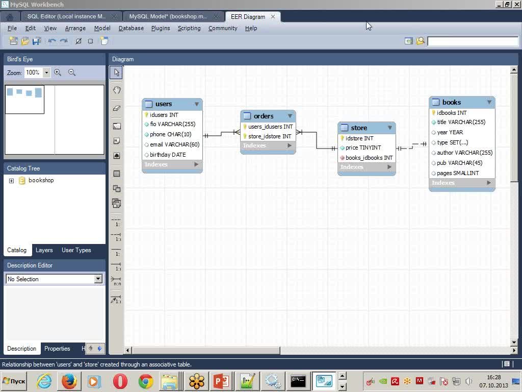522x392 pixels.
Task: Click the Bird's Eye diagram overview thumbnail
Action: (55, 119)
